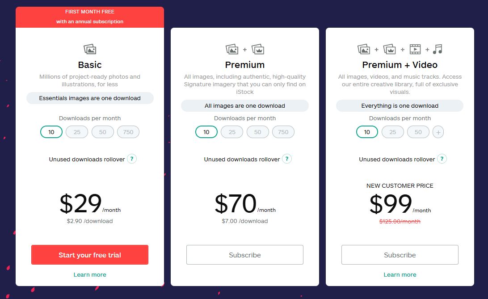
Task: Select 25 downloads per month in Basic plan
Action: click(x=77, y=132)
